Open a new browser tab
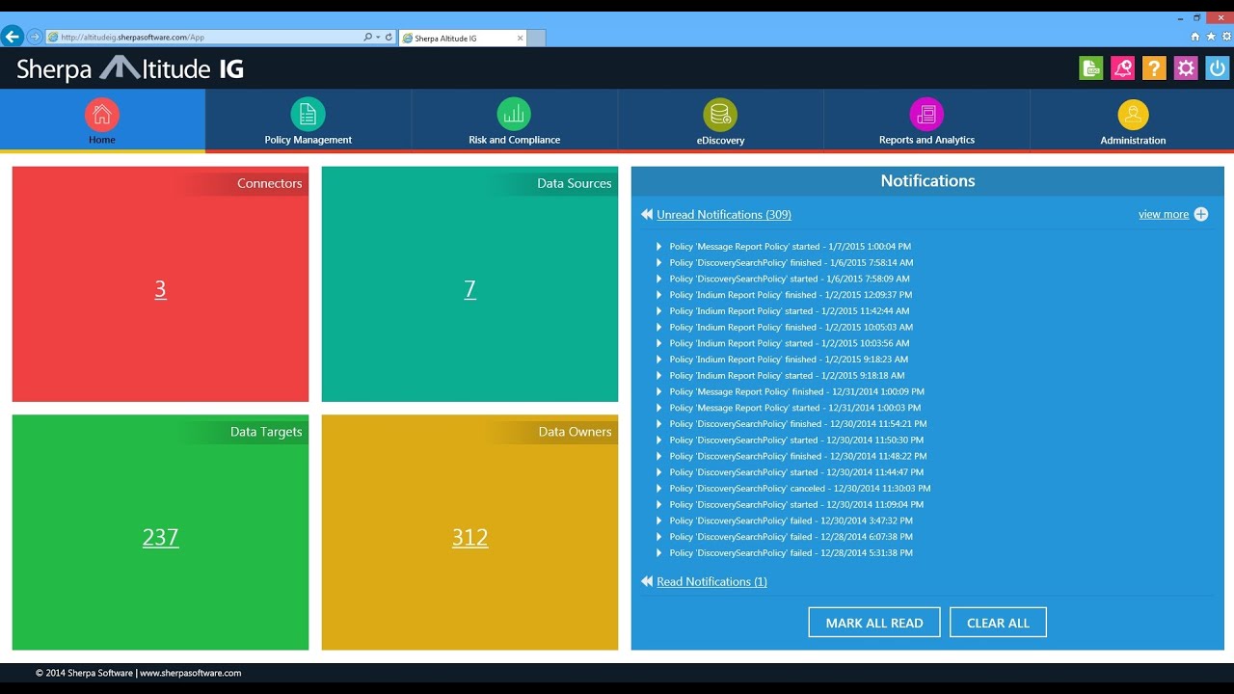This screenshot has width=1234, height=694. (x=537, y=39)
